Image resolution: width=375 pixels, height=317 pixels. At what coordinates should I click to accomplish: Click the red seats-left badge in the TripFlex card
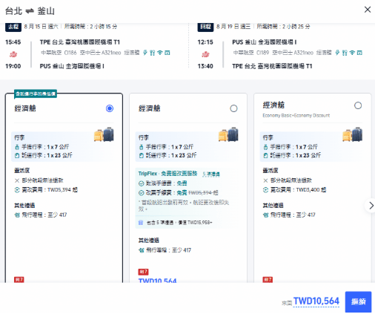point(143,272)
